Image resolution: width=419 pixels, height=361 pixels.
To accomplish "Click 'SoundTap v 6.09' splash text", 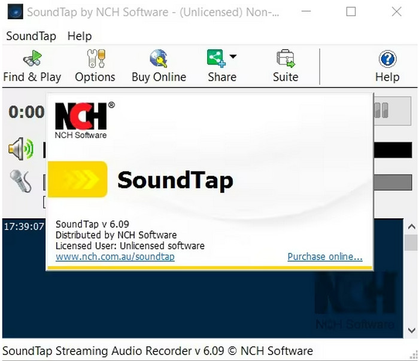I will pyautogui.click(x=92, y=224).
